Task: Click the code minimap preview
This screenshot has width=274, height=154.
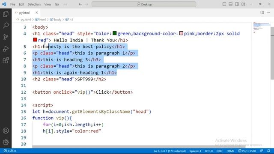Action: coord(261,27)
